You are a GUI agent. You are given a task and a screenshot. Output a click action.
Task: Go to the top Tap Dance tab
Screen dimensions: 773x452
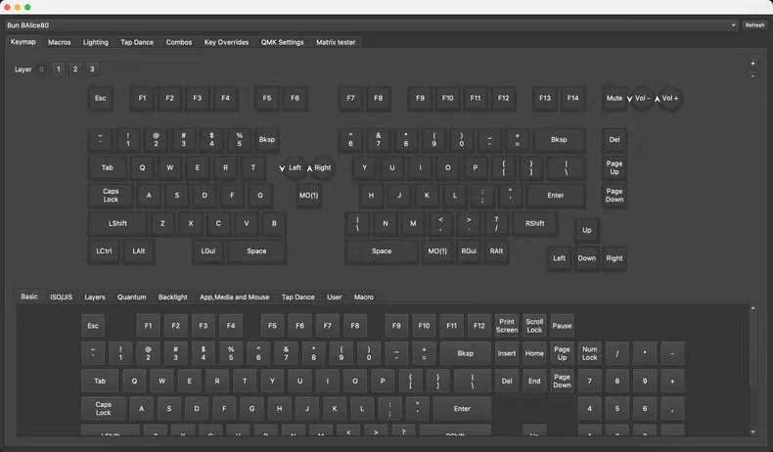tap(137, 42)
